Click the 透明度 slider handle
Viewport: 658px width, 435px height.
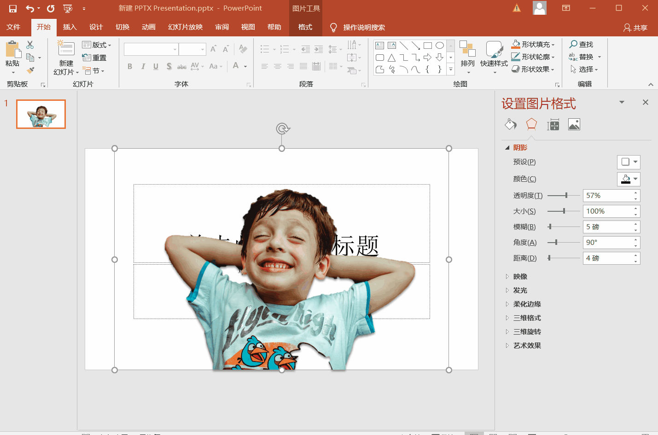(x=566, y=196)
